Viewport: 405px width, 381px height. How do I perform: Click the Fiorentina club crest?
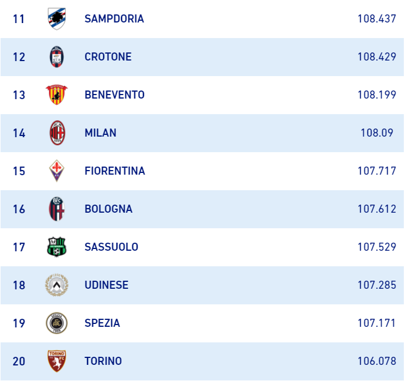point(57,171)
